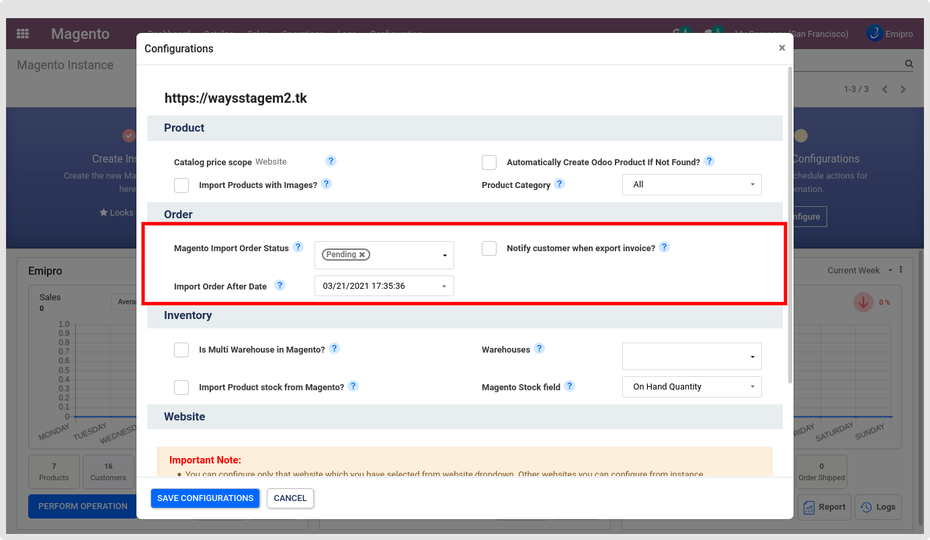The image size is (930, 540).
Task: Open the apps grid menu icon
Action: [23, 34]
